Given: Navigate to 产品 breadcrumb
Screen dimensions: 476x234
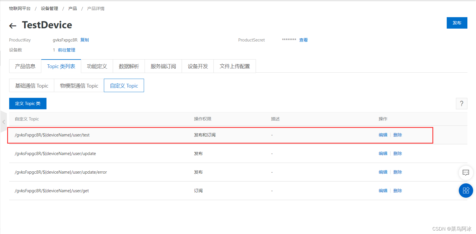Looking at the screenshot, I should [73, 9].
